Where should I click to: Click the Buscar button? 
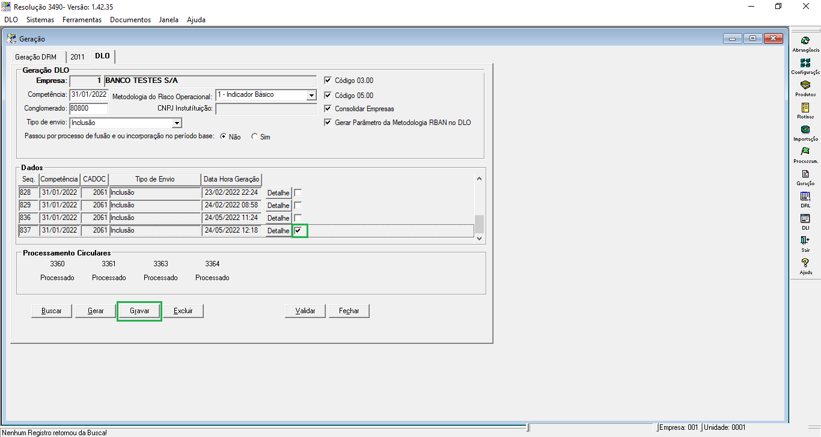pyautogui.click(x=52, y=311)
